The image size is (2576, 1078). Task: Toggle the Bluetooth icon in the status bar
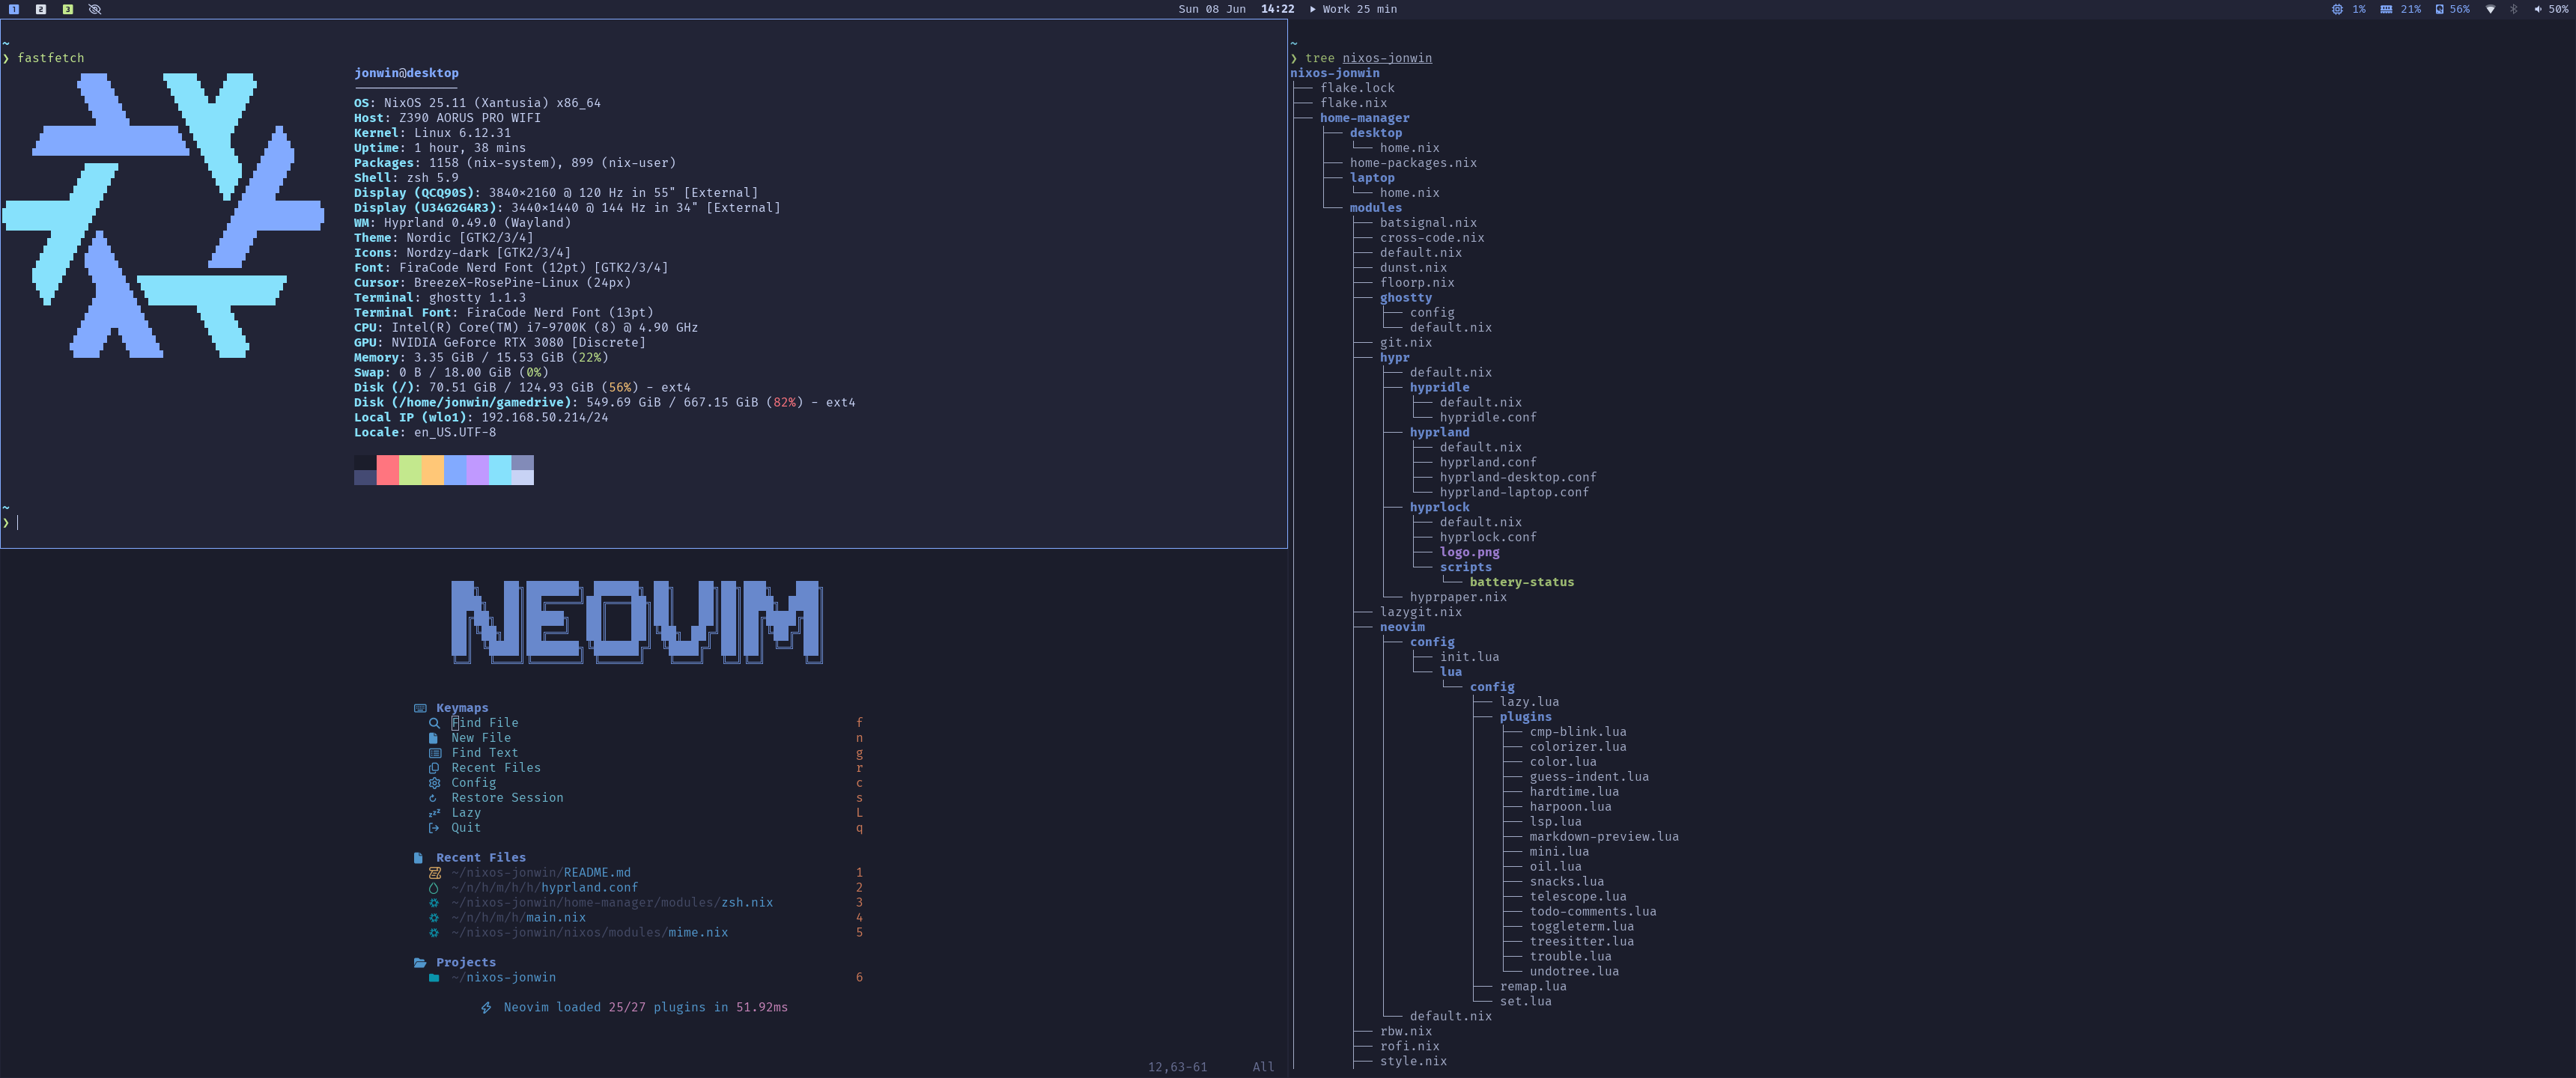coord(2514,9)
